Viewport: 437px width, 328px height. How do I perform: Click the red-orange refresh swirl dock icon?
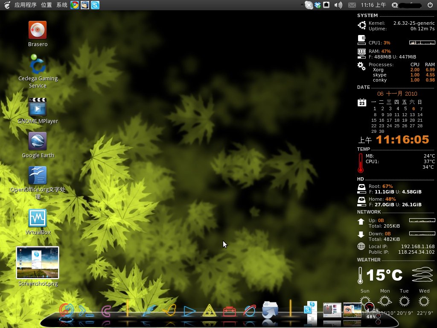coord(66,310)
